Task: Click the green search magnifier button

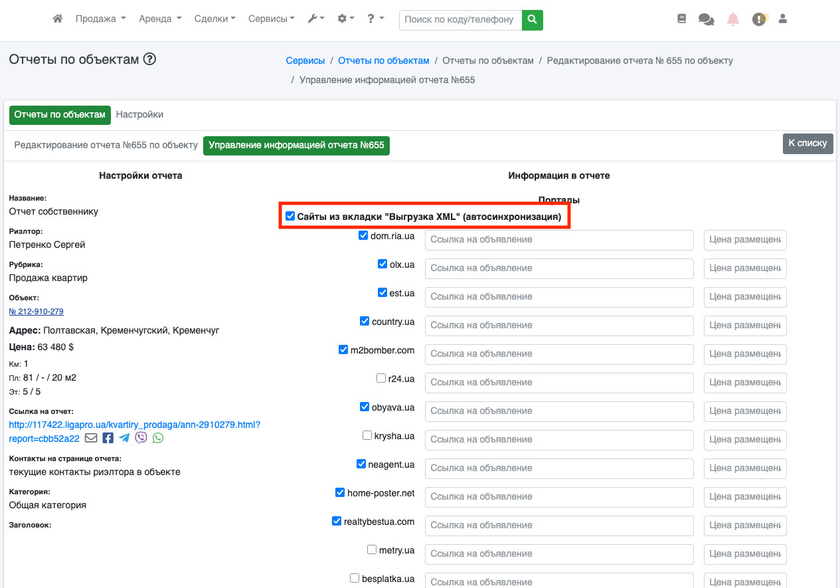Action: [x=532, y=20]
